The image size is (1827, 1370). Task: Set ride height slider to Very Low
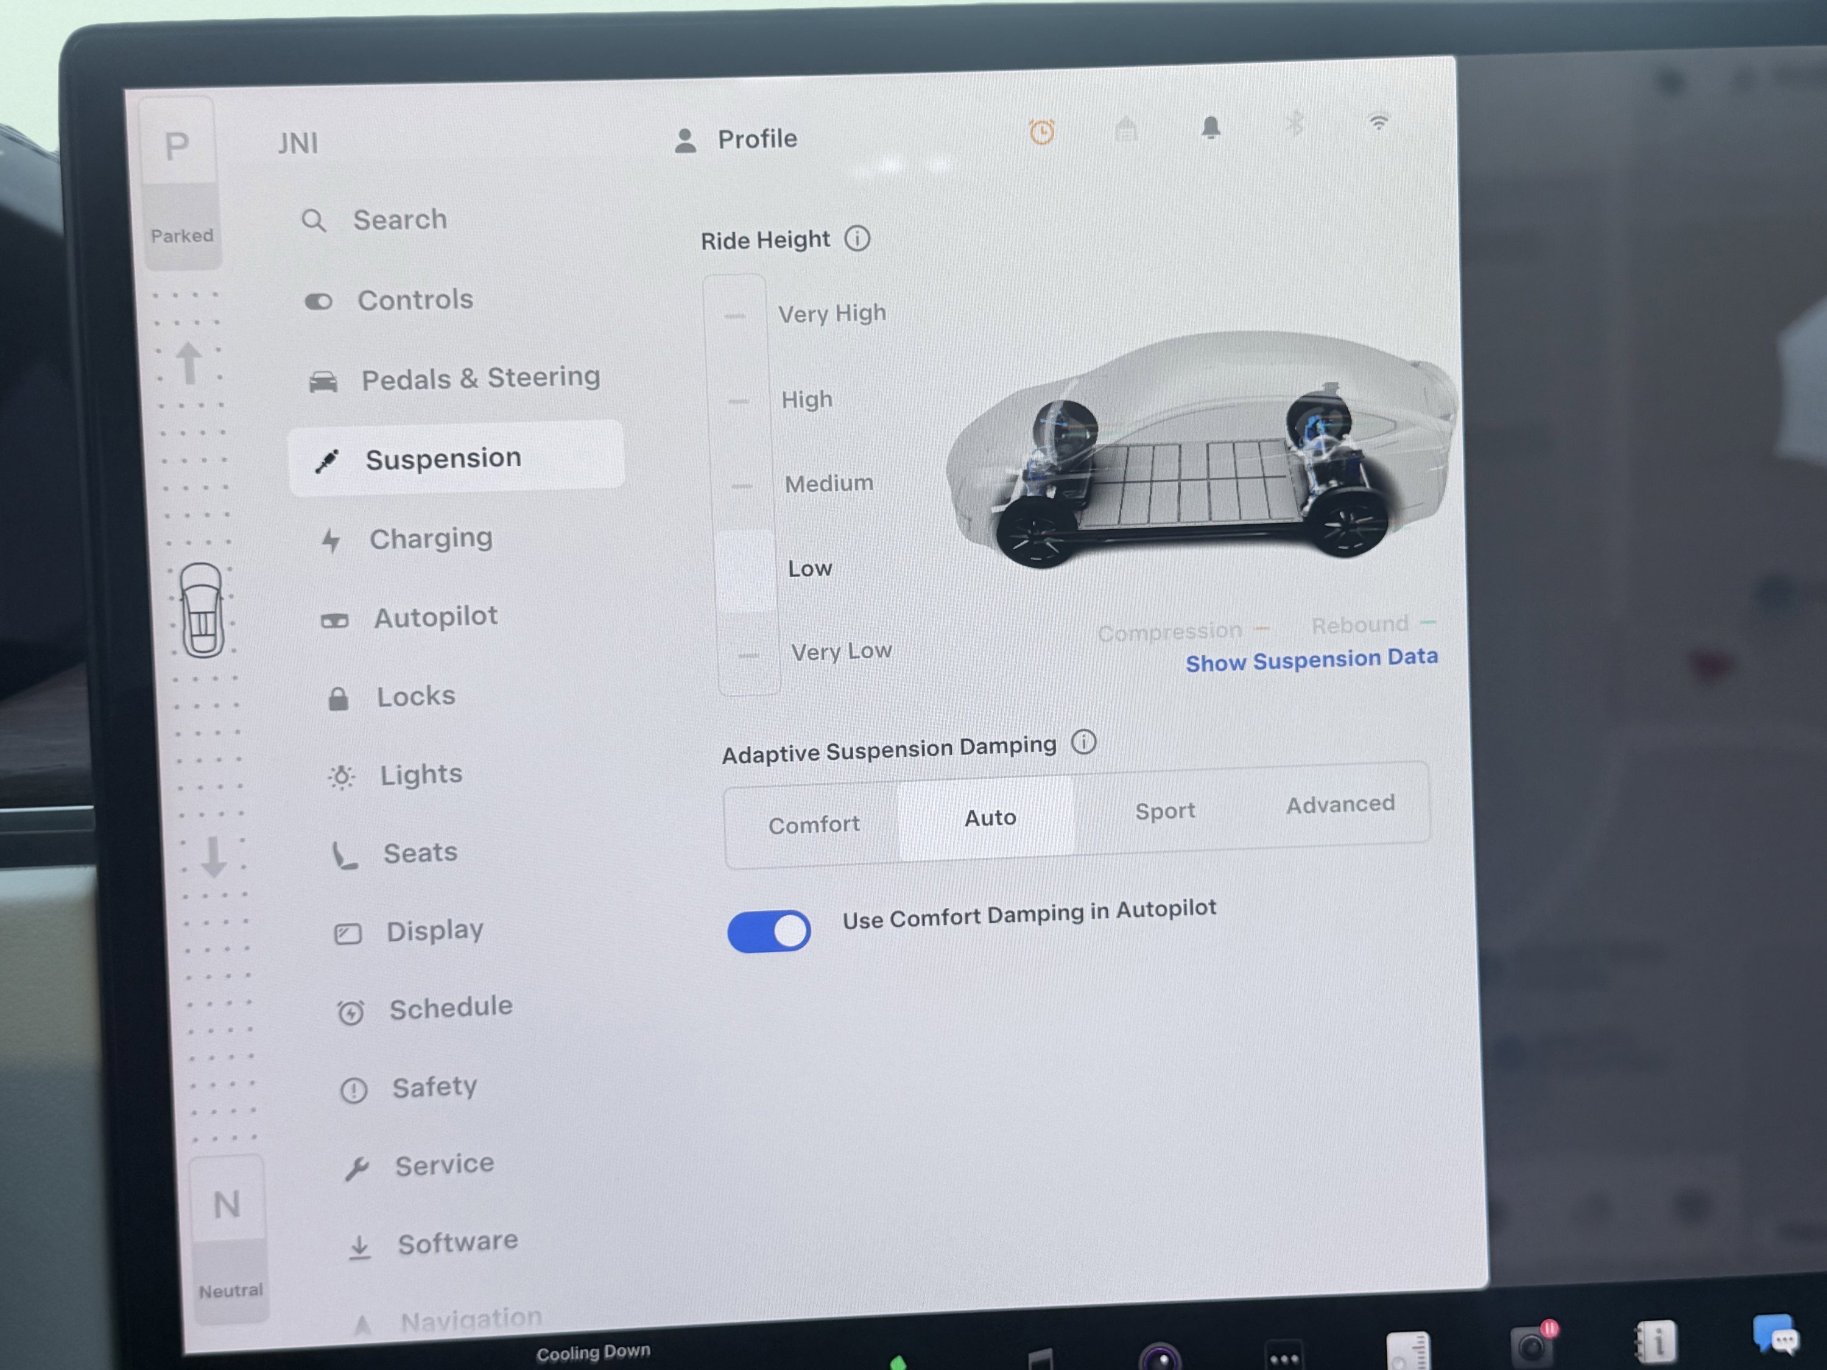747,655
